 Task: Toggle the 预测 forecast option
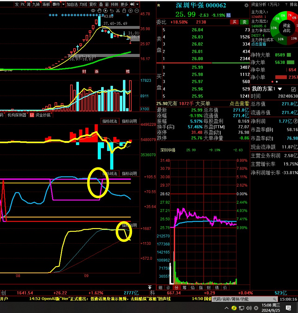pyautogui.click(x=115, y=4)
